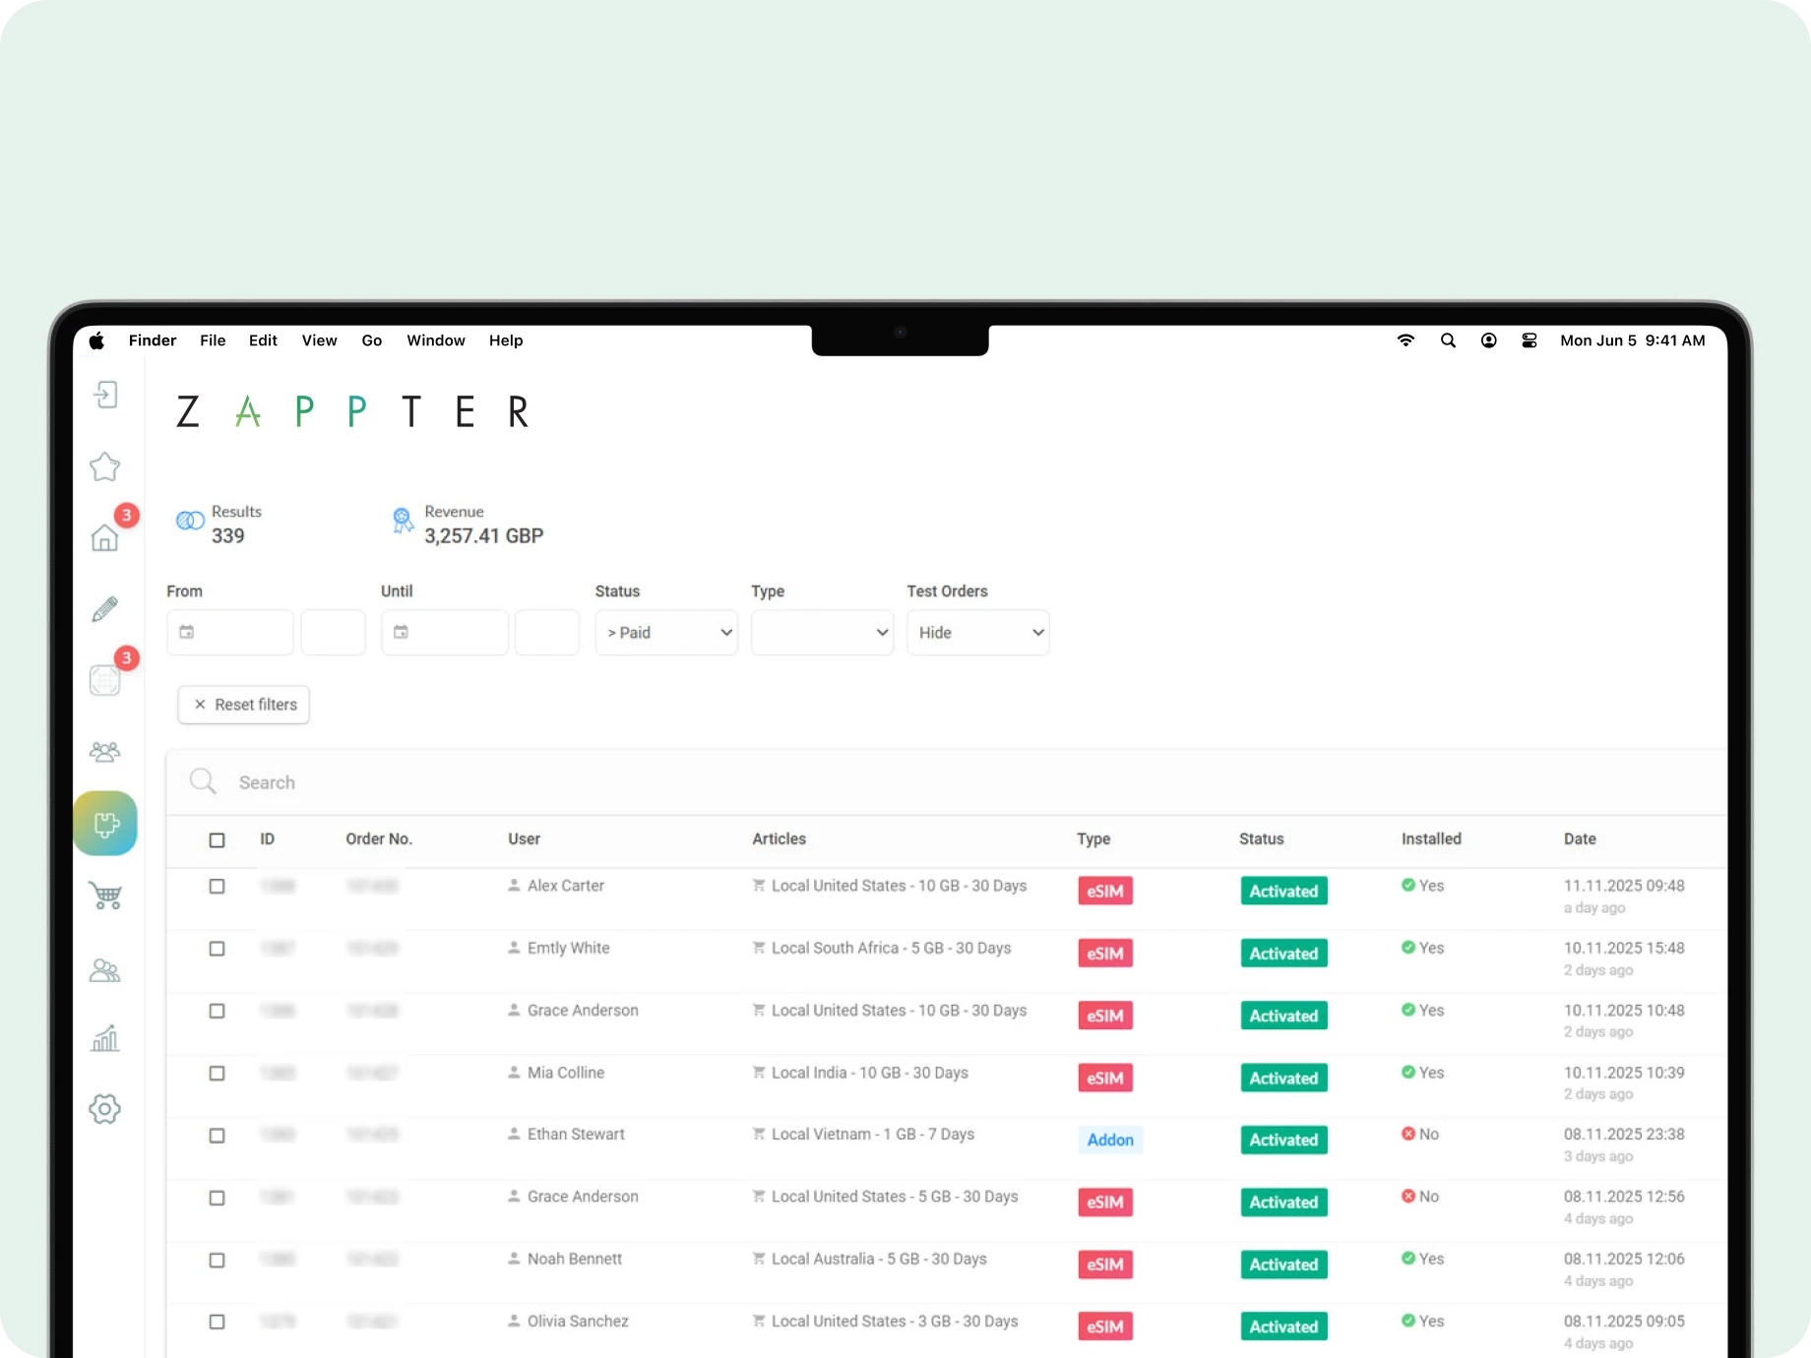
Task: Select the checkbox for Ethan Stewart's row
Action: [x=218, y=1136]
